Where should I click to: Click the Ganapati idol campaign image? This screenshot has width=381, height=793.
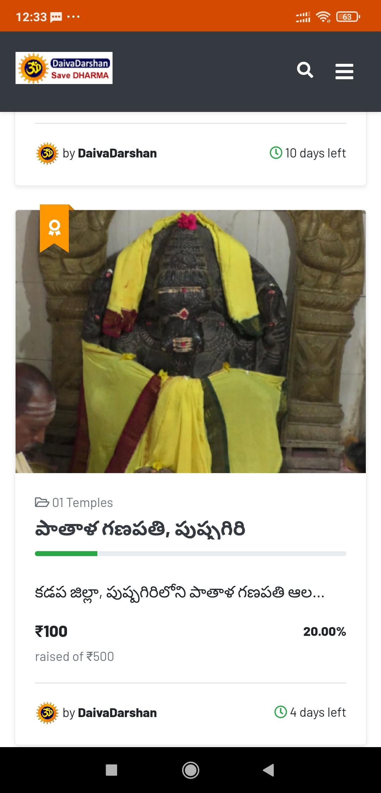tap(190, 341)
